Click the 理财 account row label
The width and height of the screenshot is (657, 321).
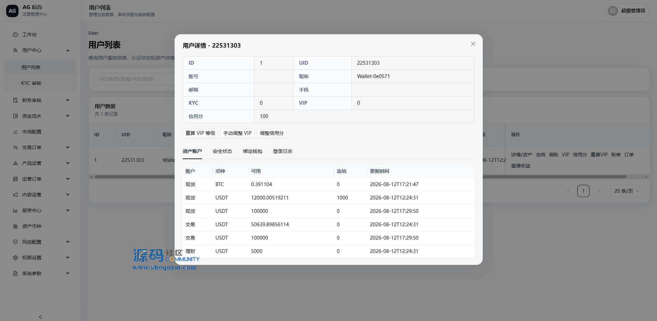pos(190,251)
